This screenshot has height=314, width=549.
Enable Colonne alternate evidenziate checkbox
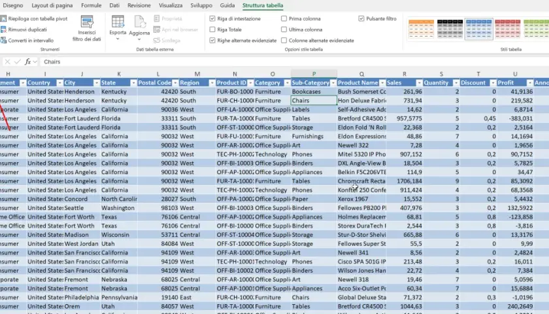pos(284,41)
